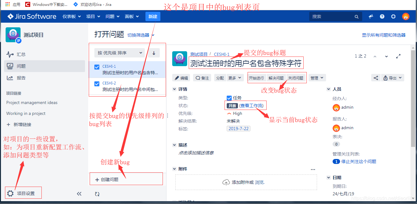Open 显示所有问题和筛选器 link

[384, 35]
